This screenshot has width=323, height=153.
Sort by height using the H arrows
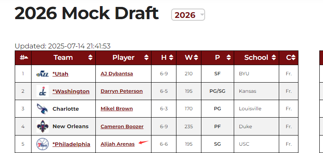171,57
